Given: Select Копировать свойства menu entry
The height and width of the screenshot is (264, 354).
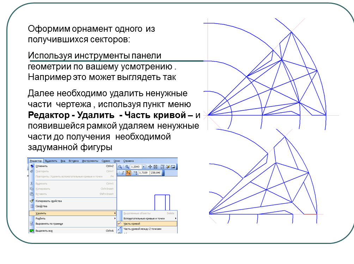Looking at the screenshot, I should (73, 201).
